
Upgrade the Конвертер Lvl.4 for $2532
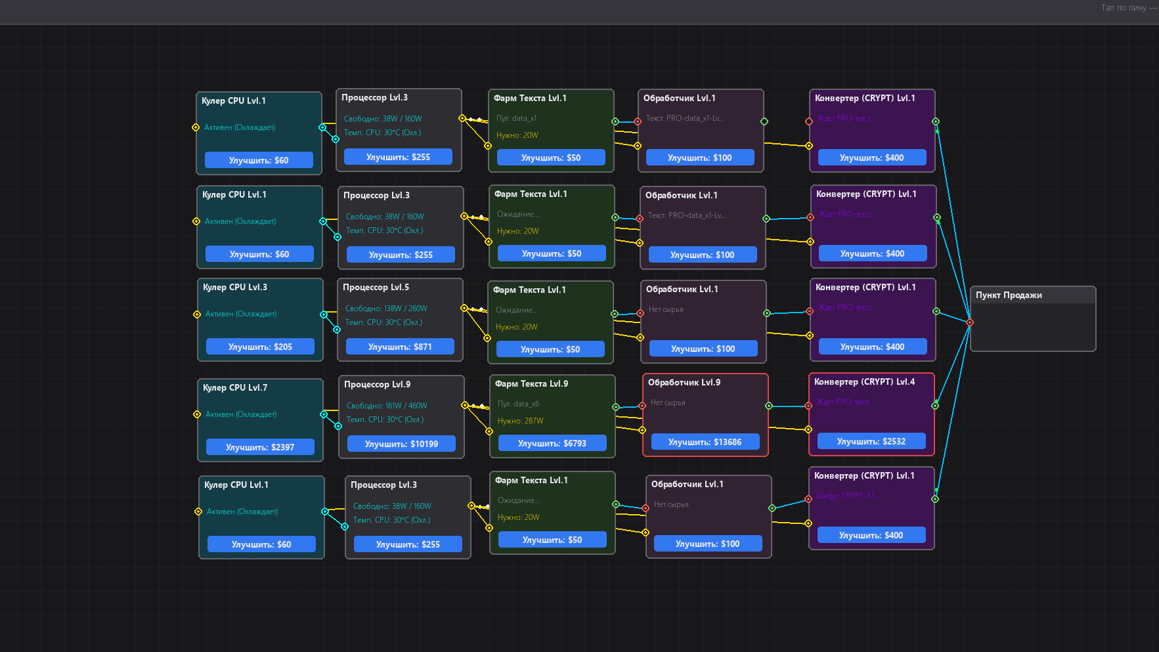[x=871, y=441]
